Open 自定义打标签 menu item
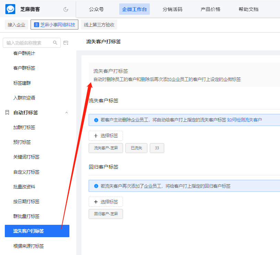Image resolution: width=280 pixels, height=255 pixels. pos(26,172)
